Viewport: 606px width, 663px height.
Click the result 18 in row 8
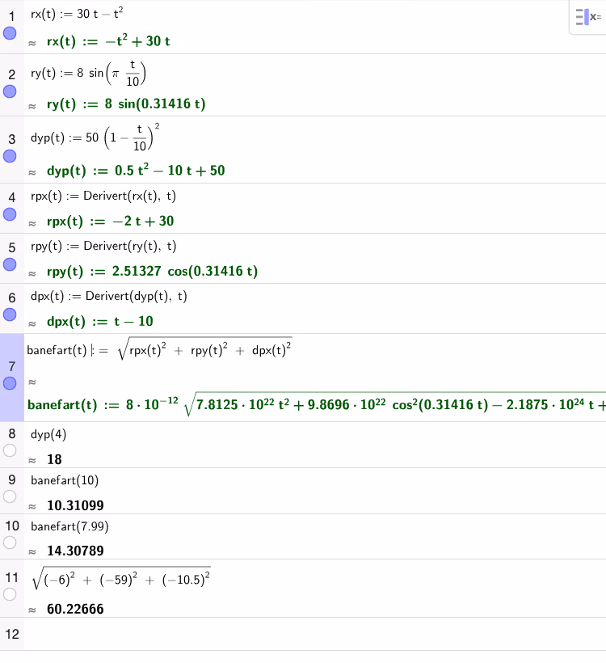[x=54, y=459]
